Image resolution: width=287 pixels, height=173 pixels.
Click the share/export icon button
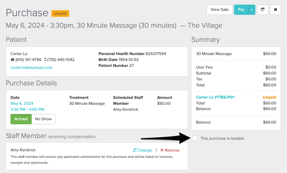pyautogui.click(x=263, y=9)
